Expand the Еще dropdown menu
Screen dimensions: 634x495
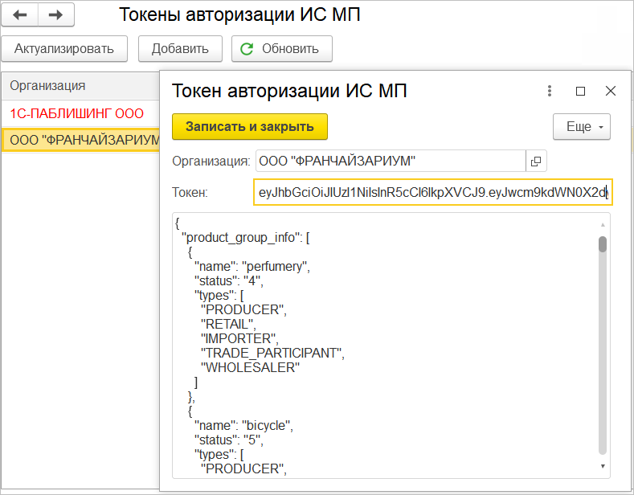point(582,127)
